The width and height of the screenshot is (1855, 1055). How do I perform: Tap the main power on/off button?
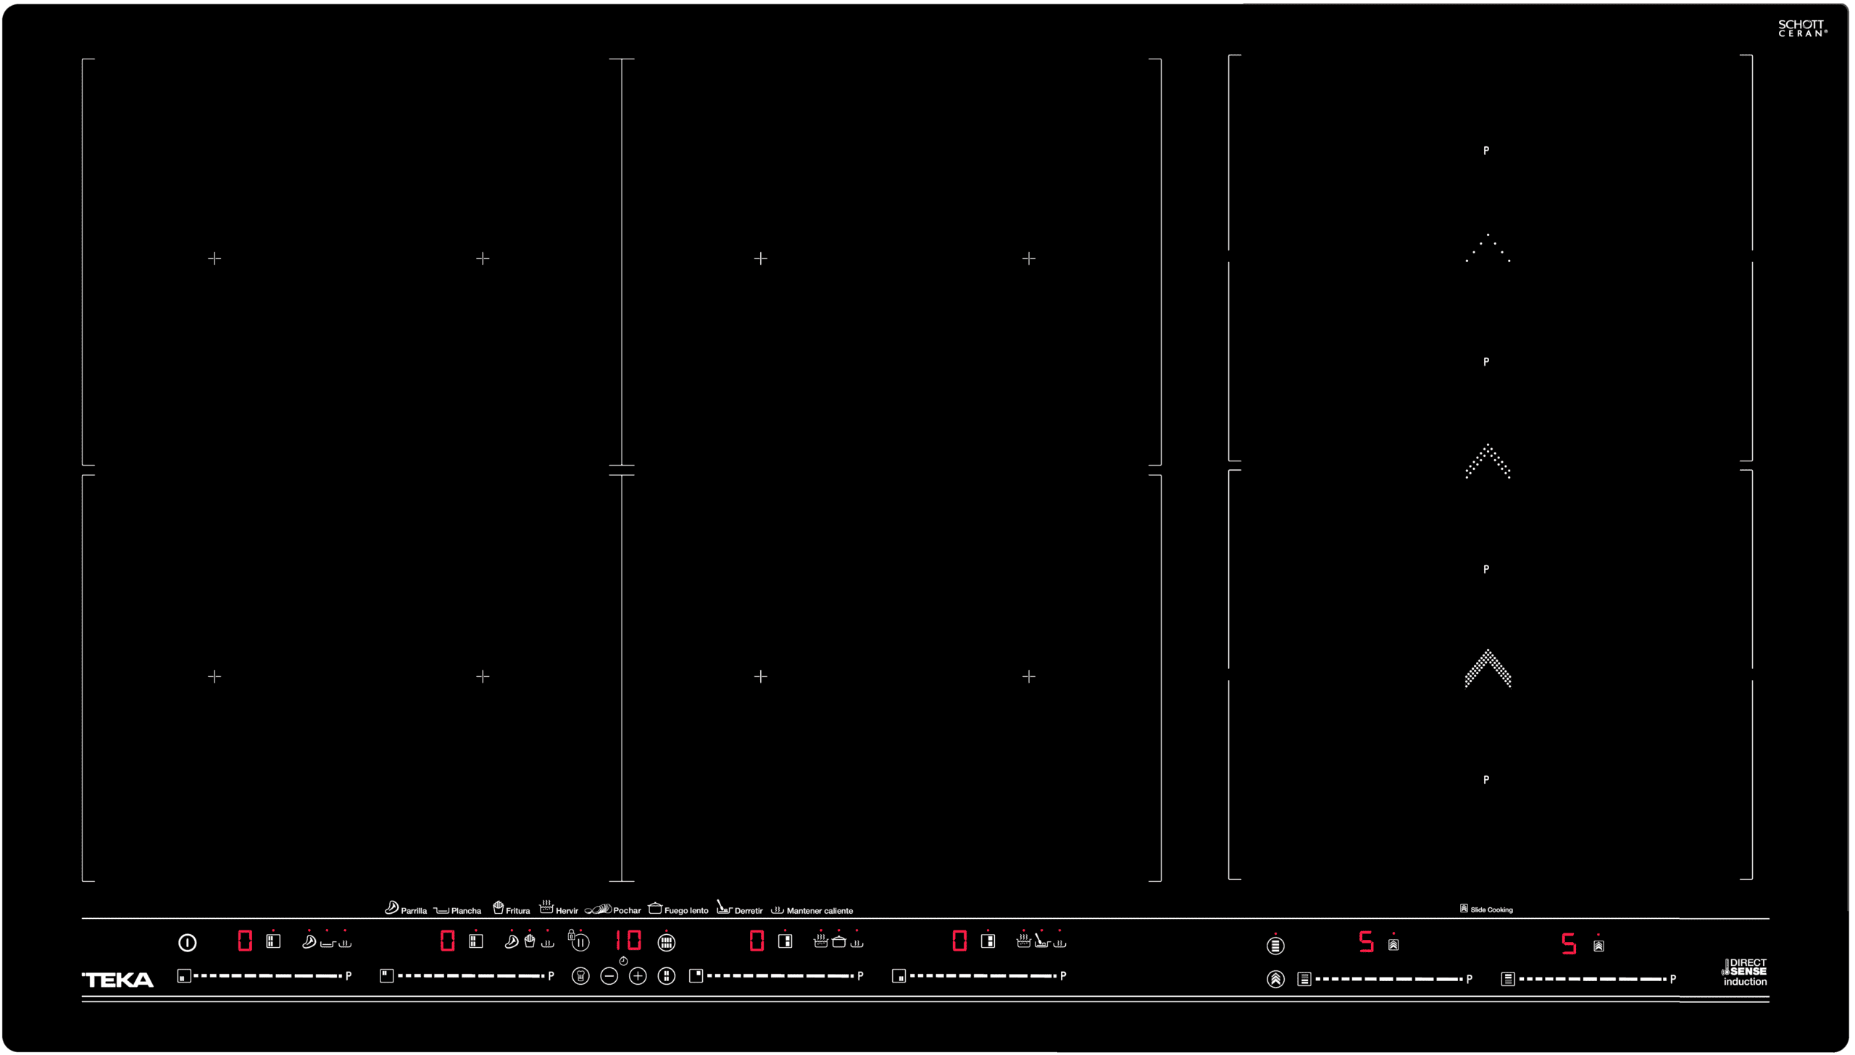[187, 942]
